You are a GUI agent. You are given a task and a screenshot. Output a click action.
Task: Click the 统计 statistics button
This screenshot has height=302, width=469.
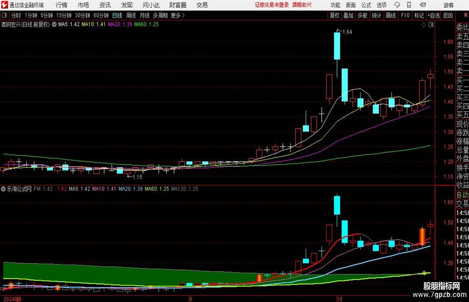[376, 15]
